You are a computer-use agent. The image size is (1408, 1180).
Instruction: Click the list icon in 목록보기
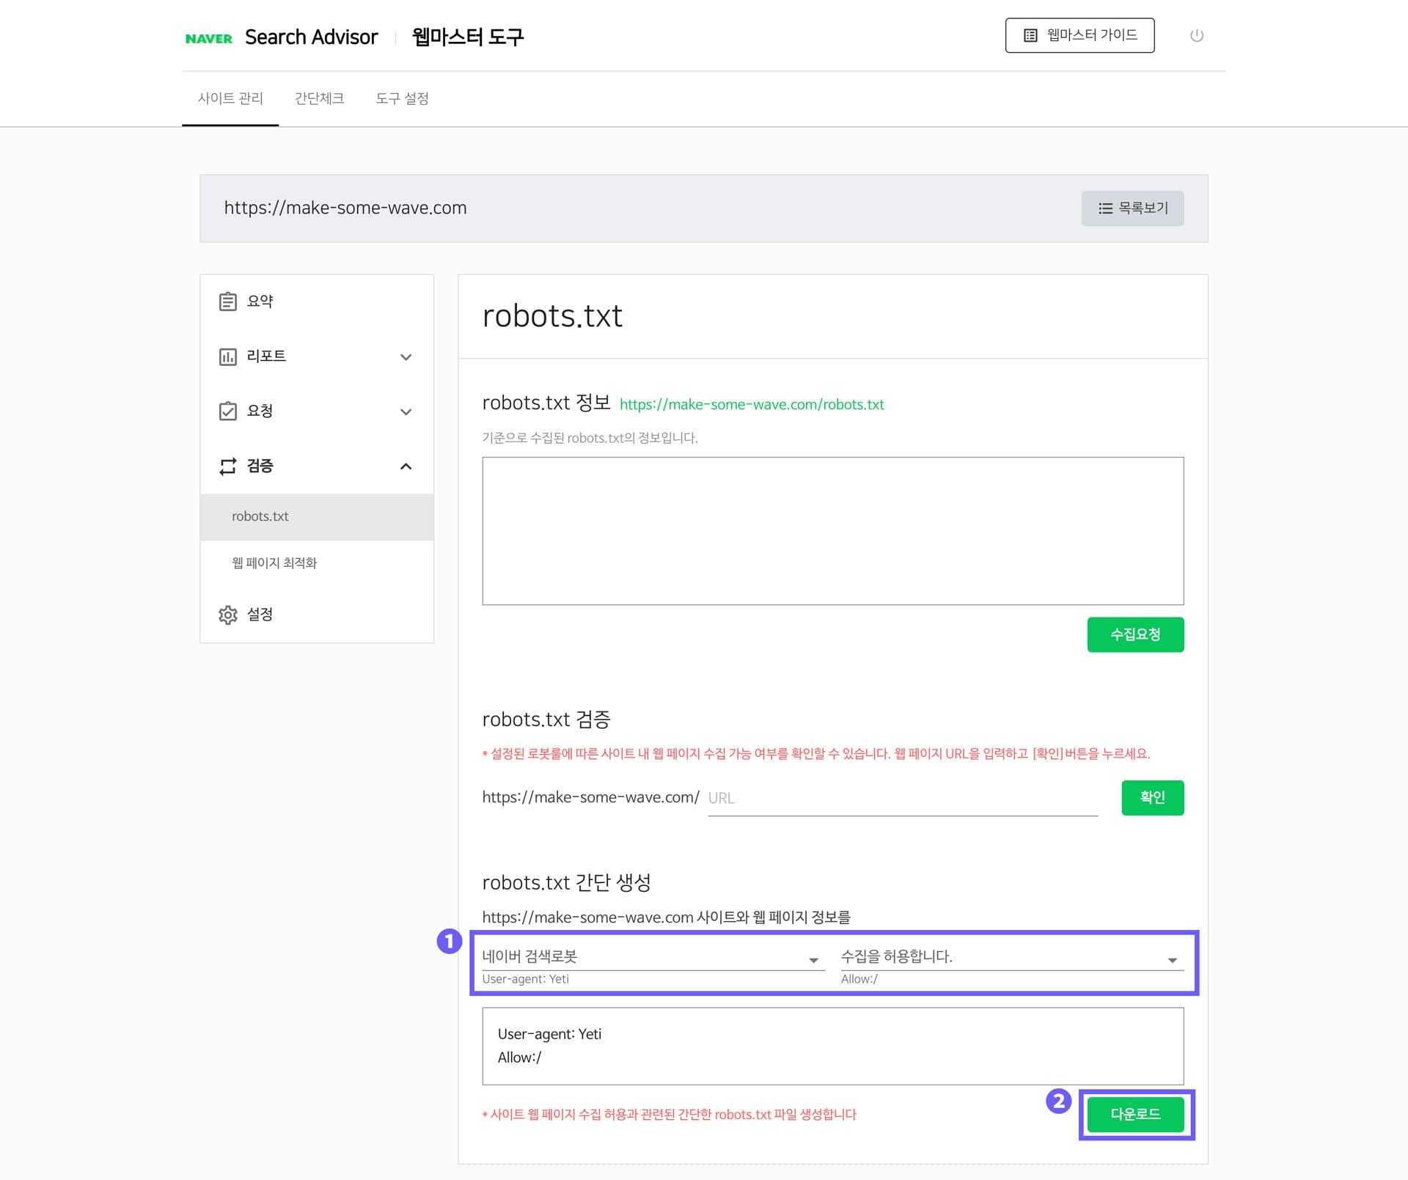tap(1105, 209)
